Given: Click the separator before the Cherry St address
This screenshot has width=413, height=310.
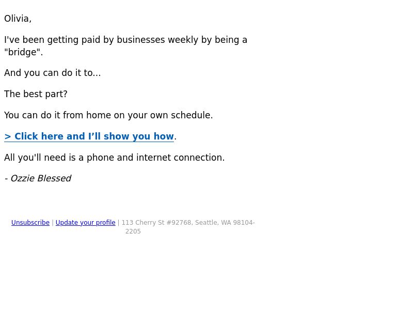Looking at the screenshot, I should (119, 223).
